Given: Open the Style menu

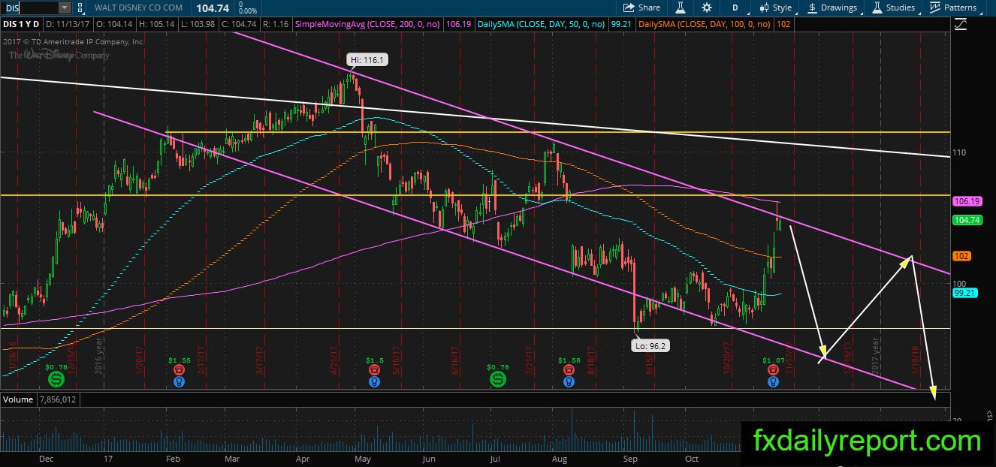Looking at the screenshot, I should (775, 8).
